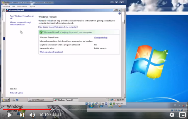The height and width of the screenshot is (119, 188).
Task: Click the shared folders indicator in VirtualBox status bar
Action: click(100, 103)
